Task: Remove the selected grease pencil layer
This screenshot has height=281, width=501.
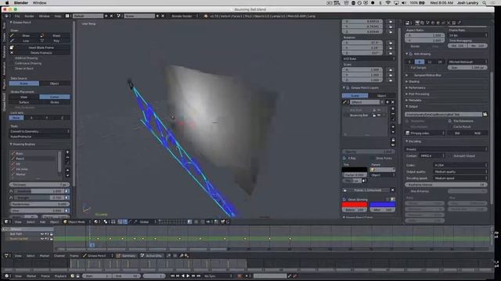Action: click(393, 114)
